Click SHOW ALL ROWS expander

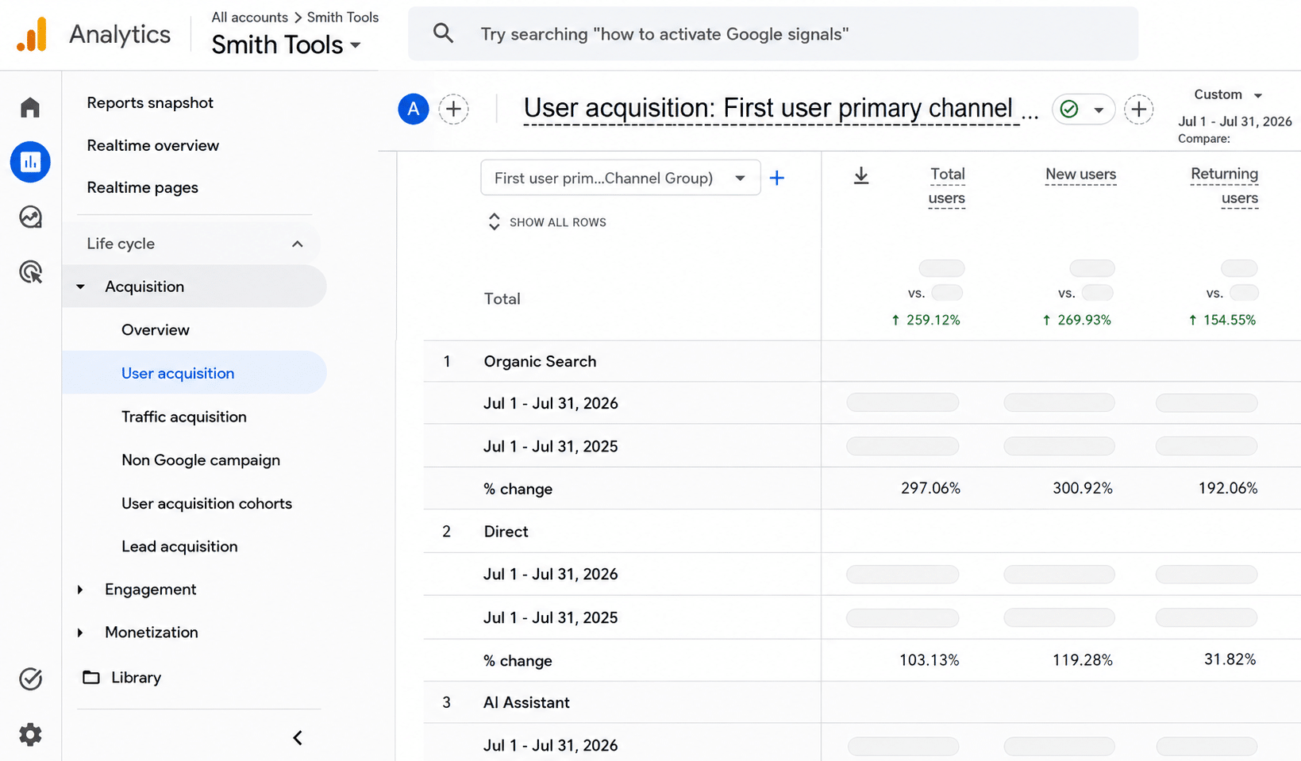(547, 222)
